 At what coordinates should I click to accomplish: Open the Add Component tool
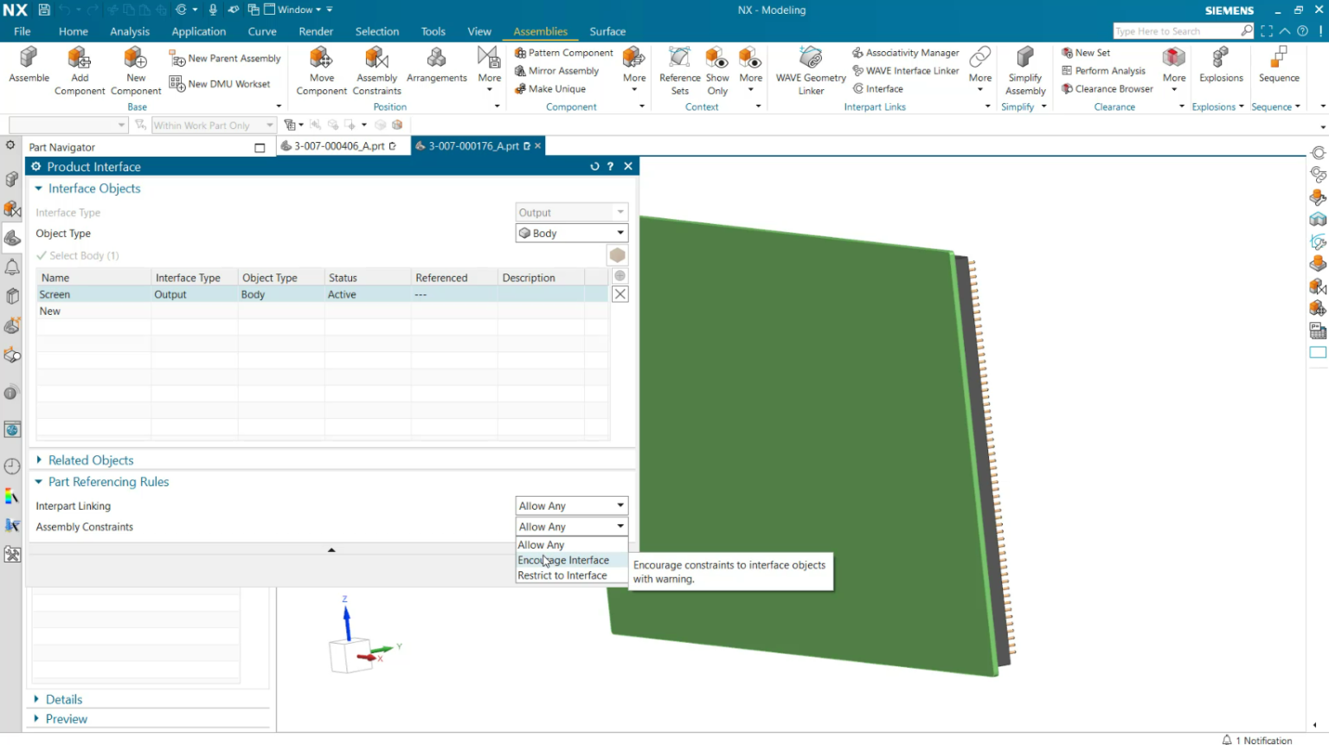point(79,69)
